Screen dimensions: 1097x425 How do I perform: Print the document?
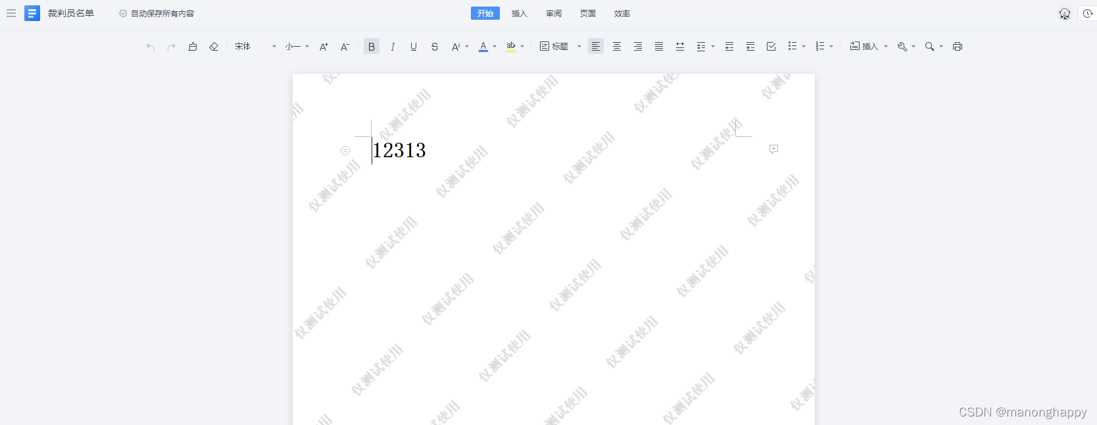coord(958,47)
